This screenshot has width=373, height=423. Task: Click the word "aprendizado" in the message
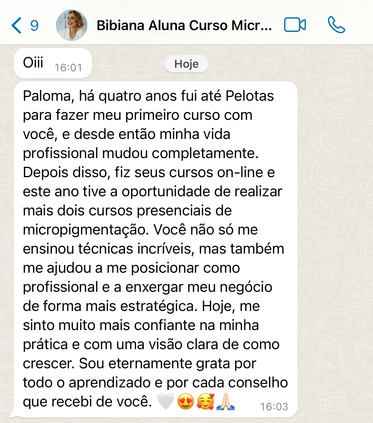(x=110, y=382)
